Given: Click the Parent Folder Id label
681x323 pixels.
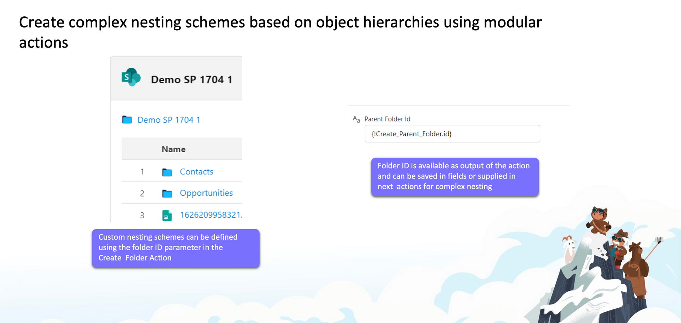Looking at the screenshot, I should pyautogui.click(x=387, y=119).
